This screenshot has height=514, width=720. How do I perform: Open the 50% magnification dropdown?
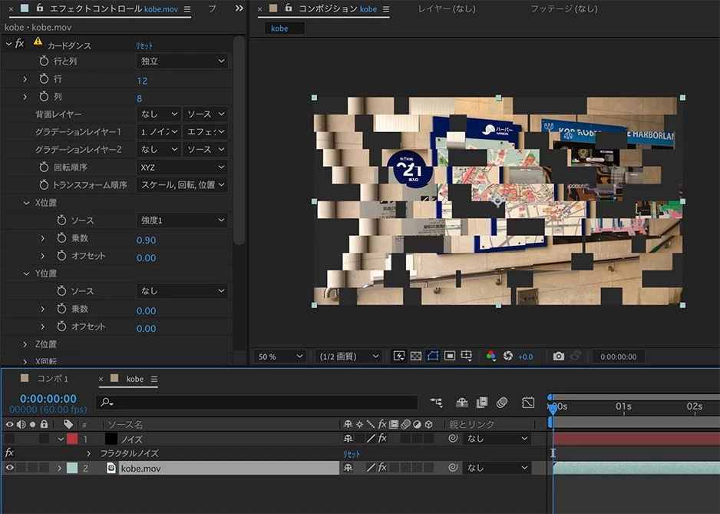point(280,356)
